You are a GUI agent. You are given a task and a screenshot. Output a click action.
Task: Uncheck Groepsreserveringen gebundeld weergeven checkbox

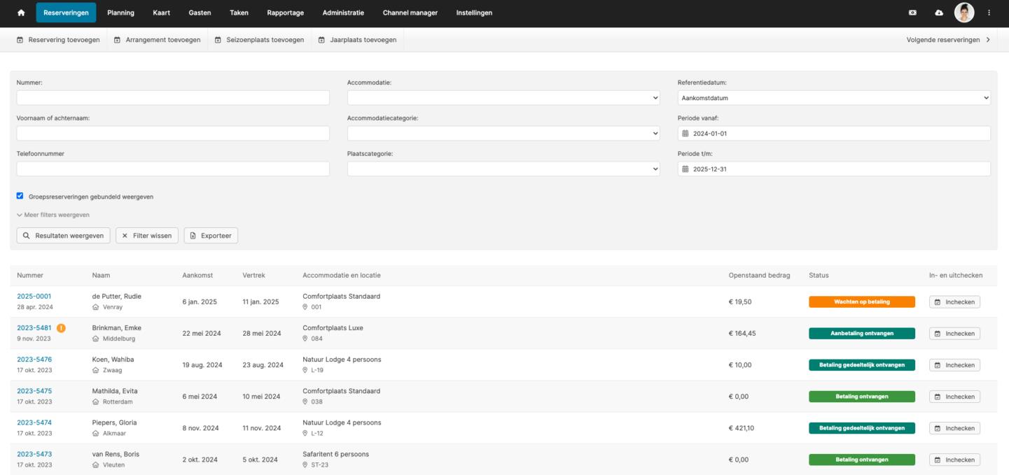[x=20, y=197]
